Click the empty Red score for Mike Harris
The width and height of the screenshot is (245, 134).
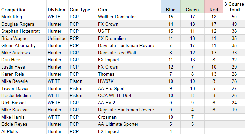pos(214,117)
